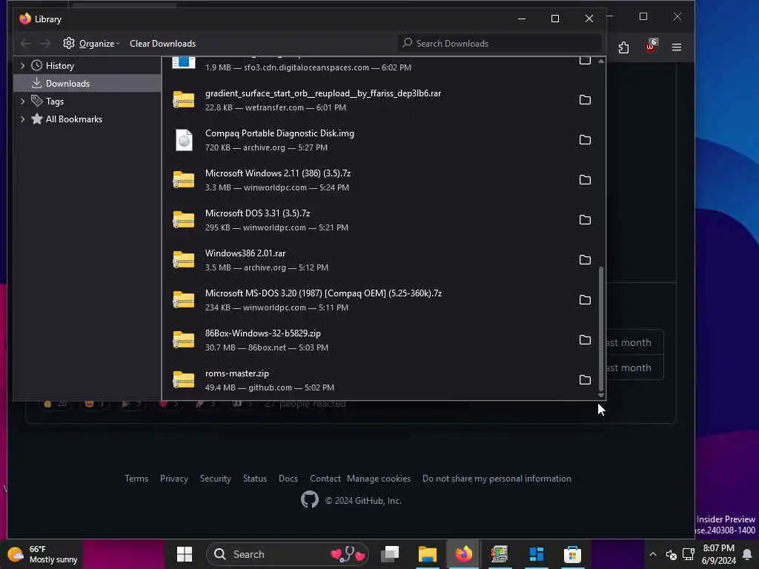Open the uBlock Origin extension icon
The width and height of the screenshot is (759, 569).
point(651,47)
